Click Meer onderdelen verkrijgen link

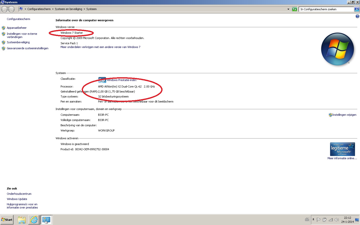(100, 47)
